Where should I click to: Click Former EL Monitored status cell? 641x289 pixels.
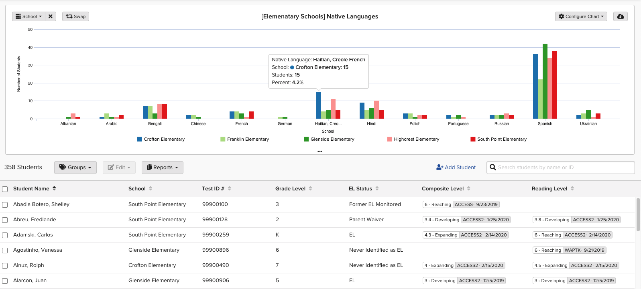[375, 204]
